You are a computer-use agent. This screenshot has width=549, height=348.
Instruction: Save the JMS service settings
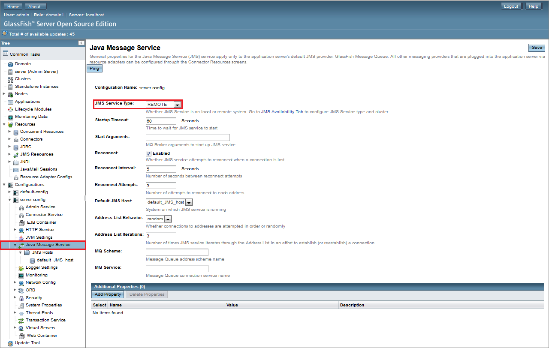point(537,48)
